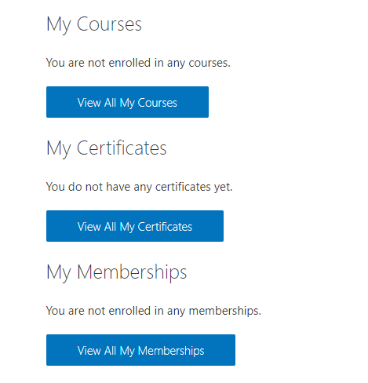The height and width of the screenshot is (383, 368).
Task: Click the 'not enrolled in any memberships' message
Action: pos(154,311)
